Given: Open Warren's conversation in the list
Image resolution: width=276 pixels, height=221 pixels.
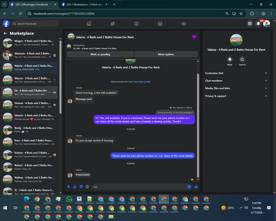Looking at the screenshot, I should [x=29, y=80].
